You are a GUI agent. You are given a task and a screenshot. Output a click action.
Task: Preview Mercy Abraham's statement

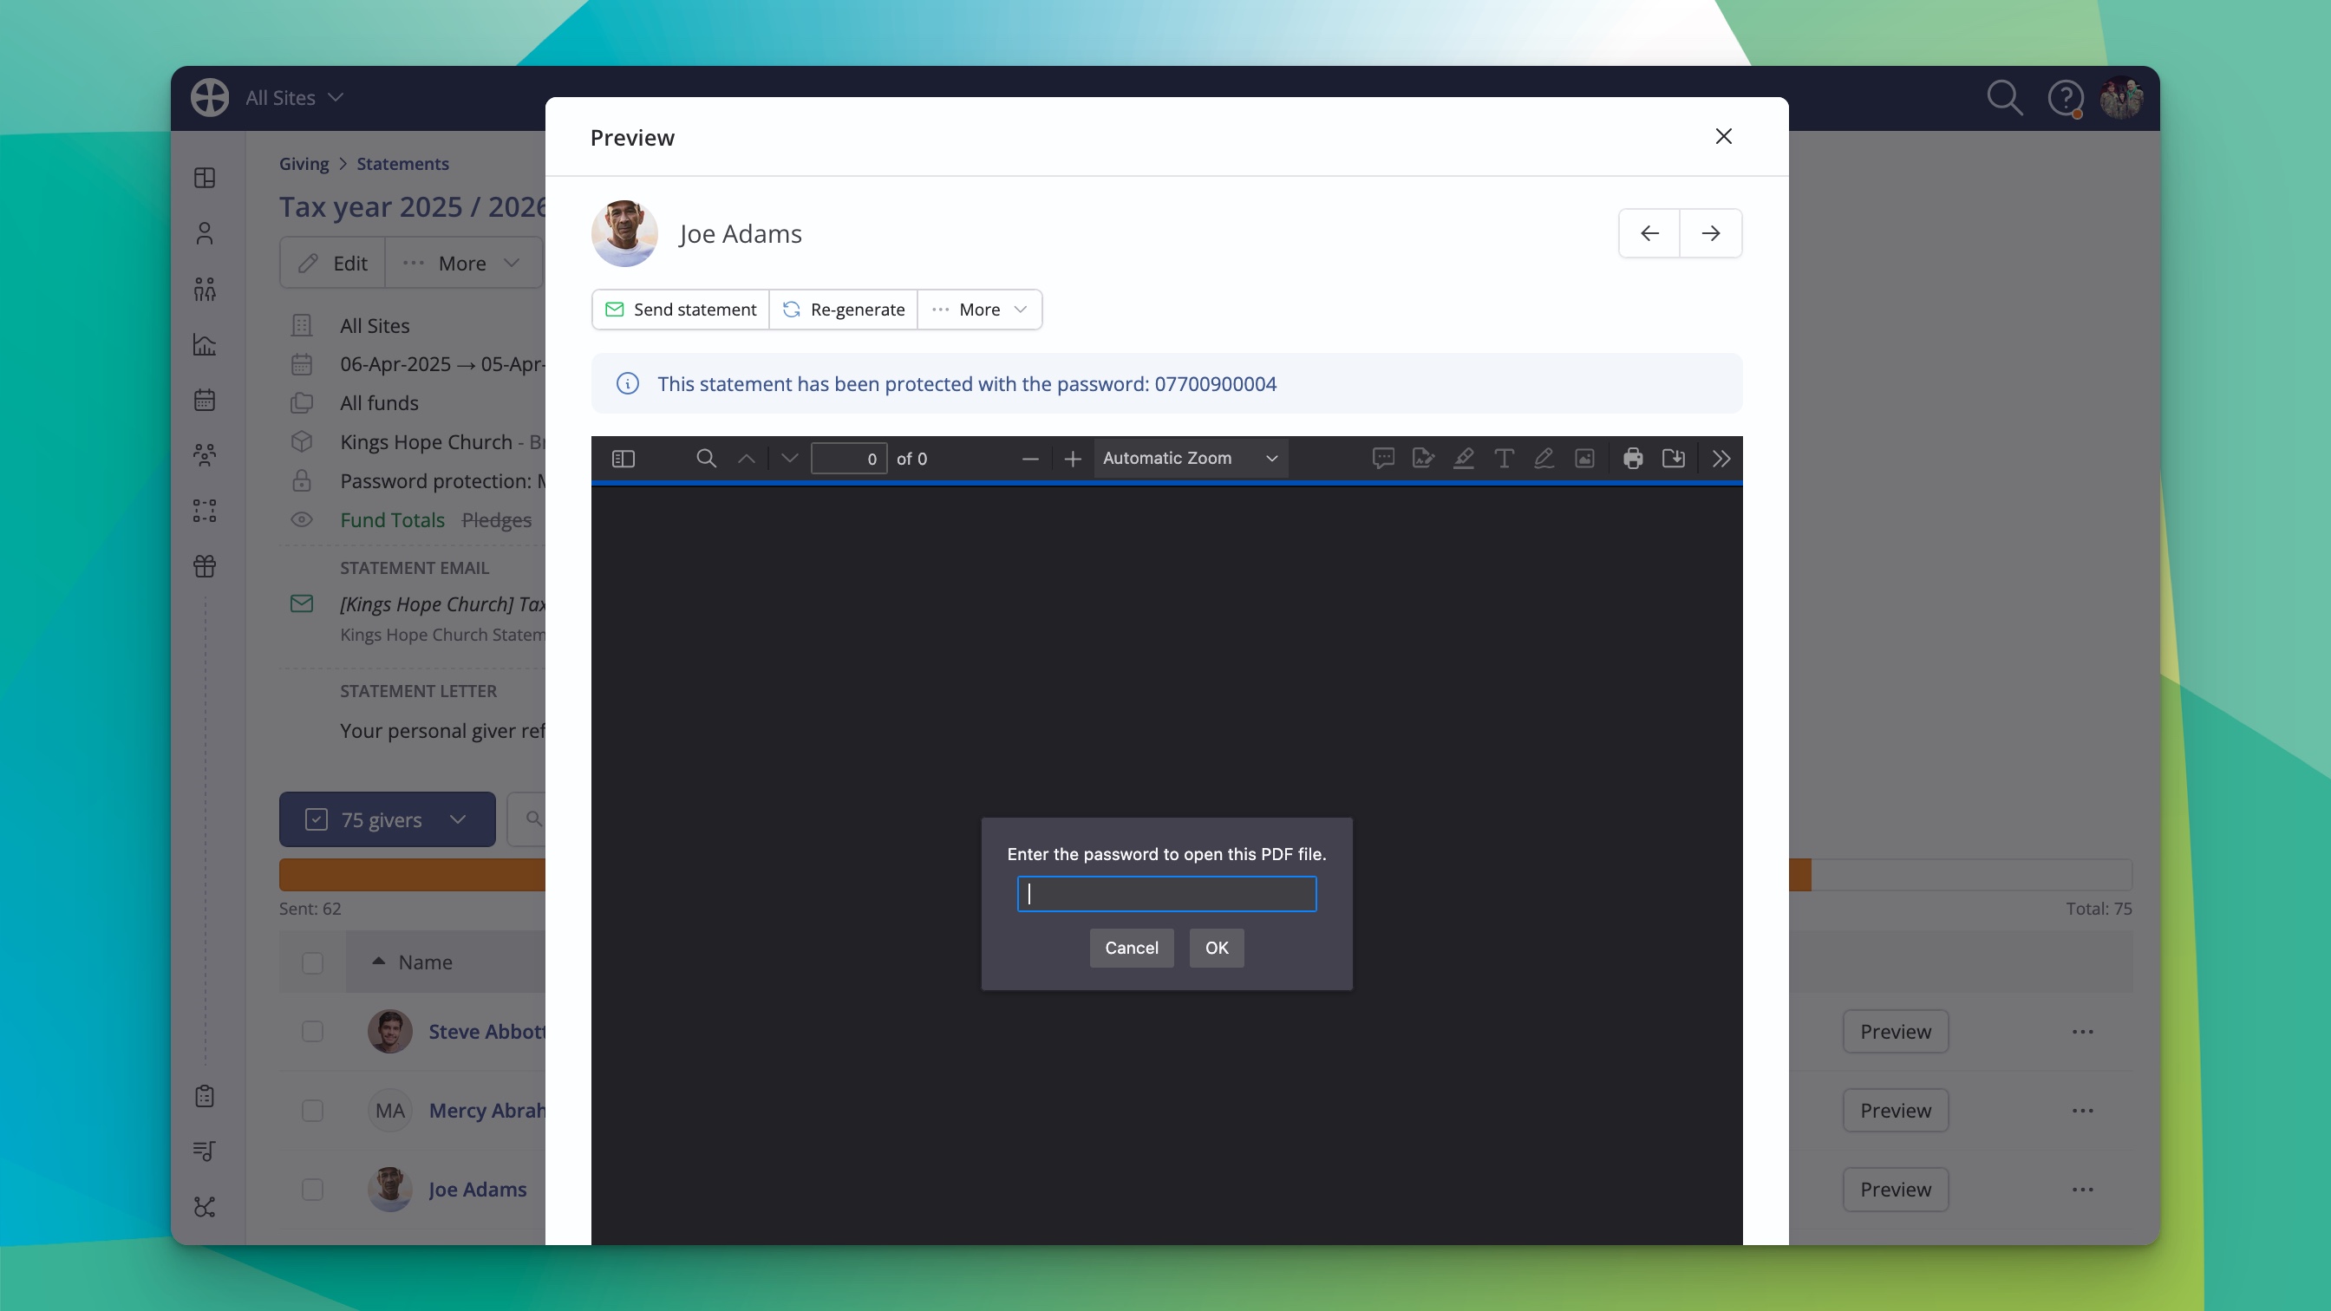(x=1895, y=1110)
